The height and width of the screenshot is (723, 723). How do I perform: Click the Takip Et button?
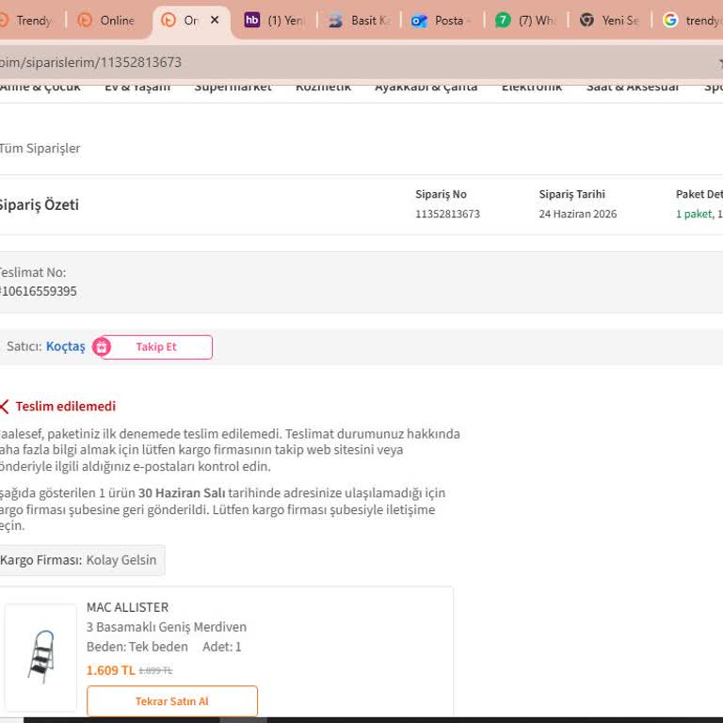tap(156, 346)
